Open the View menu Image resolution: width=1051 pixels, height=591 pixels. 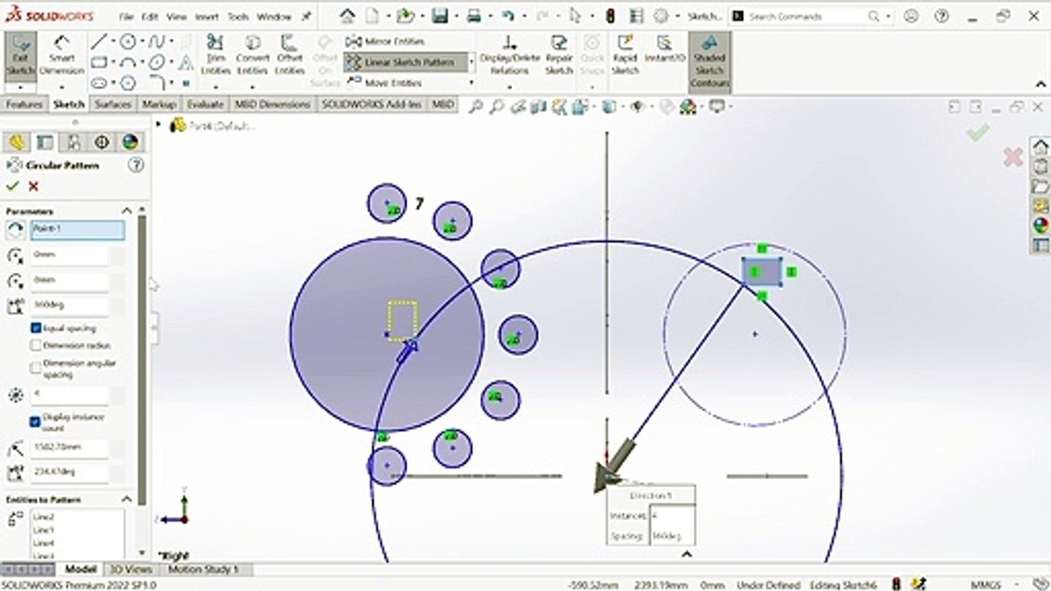click(x=176, y=16)
